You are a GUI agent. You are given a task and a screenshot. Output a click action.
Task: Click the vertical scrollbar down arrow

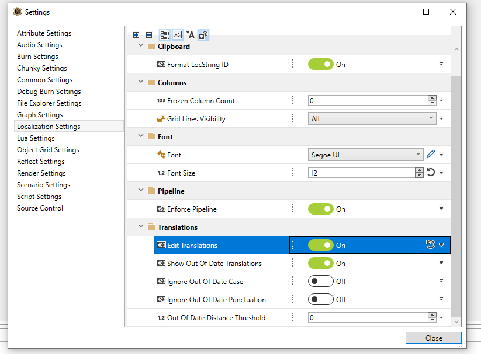point(456,321)
